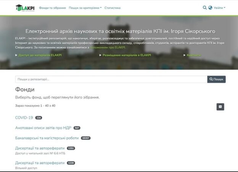This screenshot has height=172, width=238.
Task: Open the Розміщення матеріалів в ELAKPI link
Action: (126, 55)
